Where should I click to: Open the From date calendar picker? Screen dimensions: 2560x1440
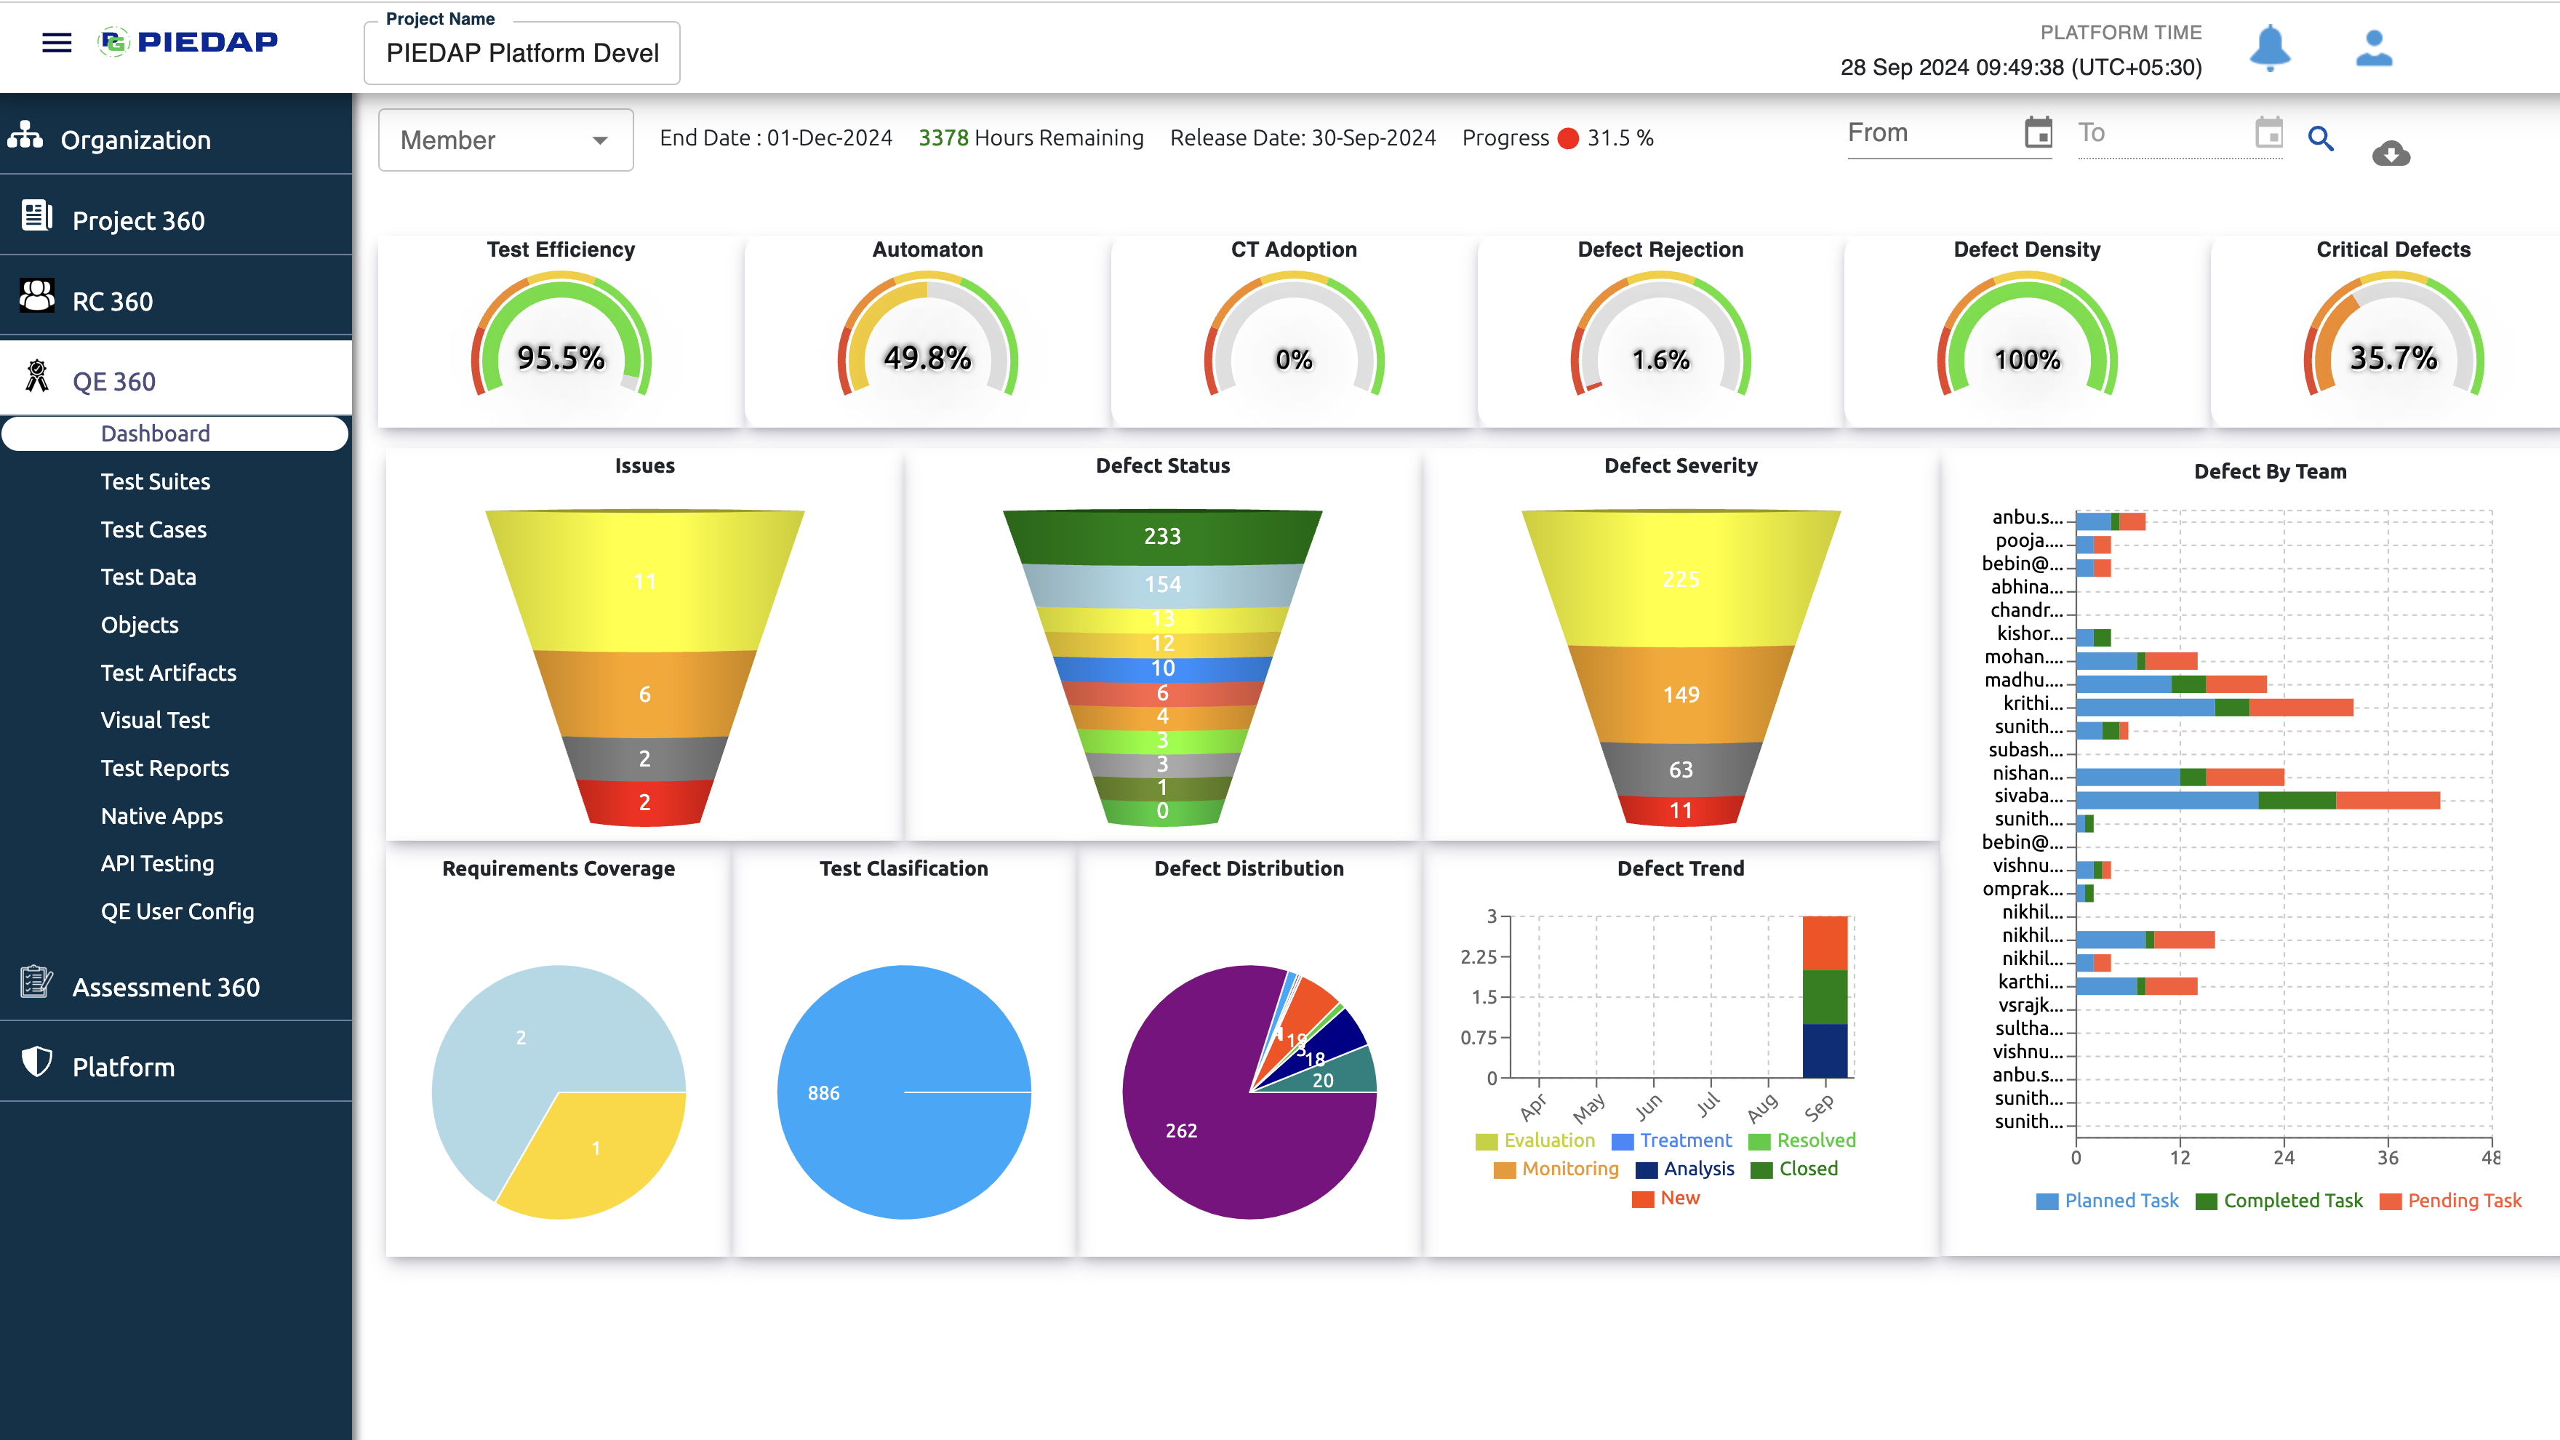(x=2039, y=132)
